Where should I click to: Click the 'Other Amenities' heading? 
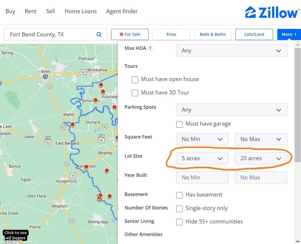pos(143,234)
